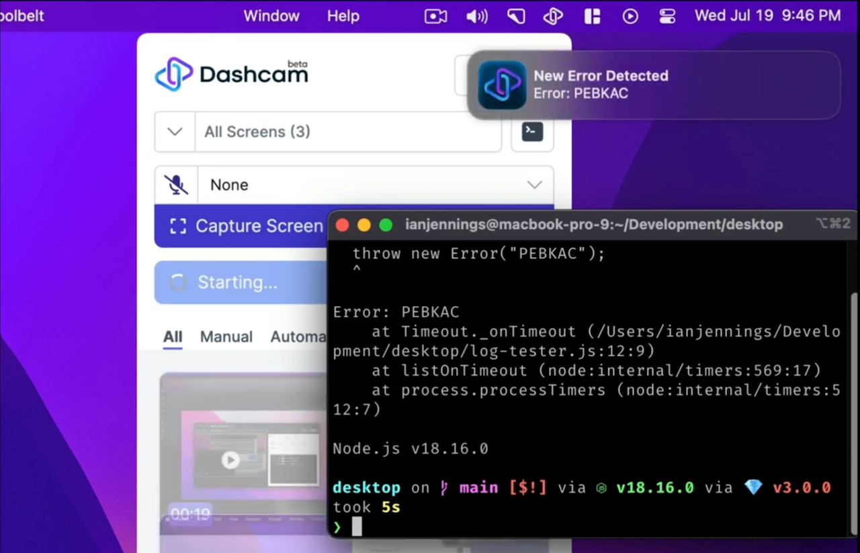Image resolution: width=860 pixels, height=553 pixels.
Task: Click the date and time in menu bar
Action: (767, 15)
